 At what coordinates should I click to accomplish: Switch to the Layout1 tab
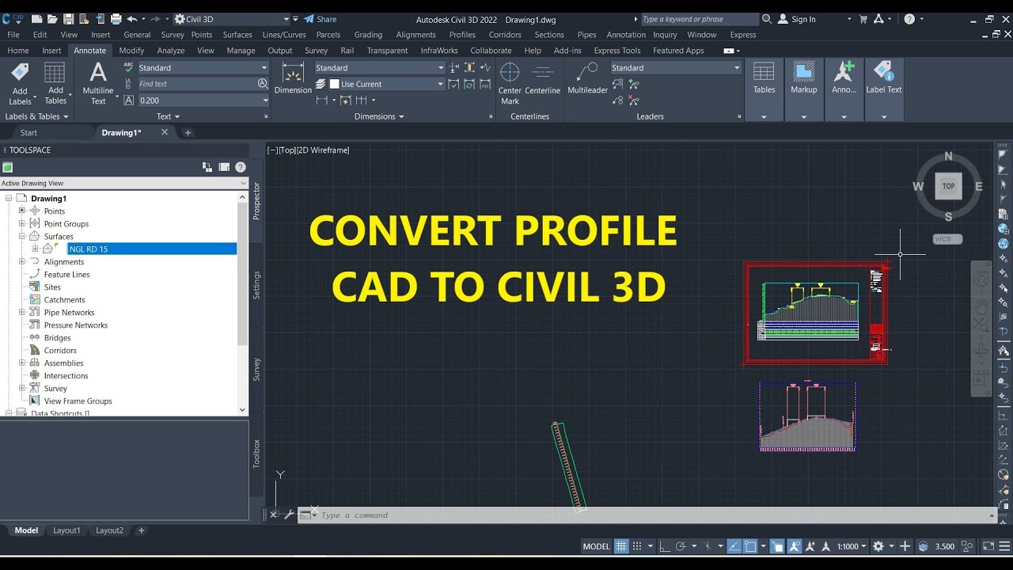click(x=66, y=530)
